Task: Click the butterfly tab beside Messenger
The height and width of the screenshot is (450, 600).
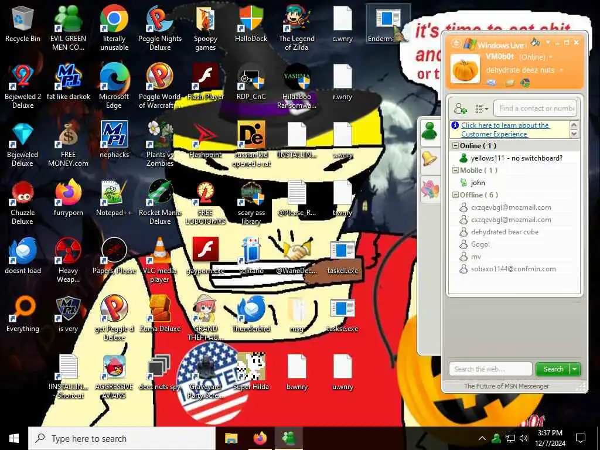Action: coord(429,189)
